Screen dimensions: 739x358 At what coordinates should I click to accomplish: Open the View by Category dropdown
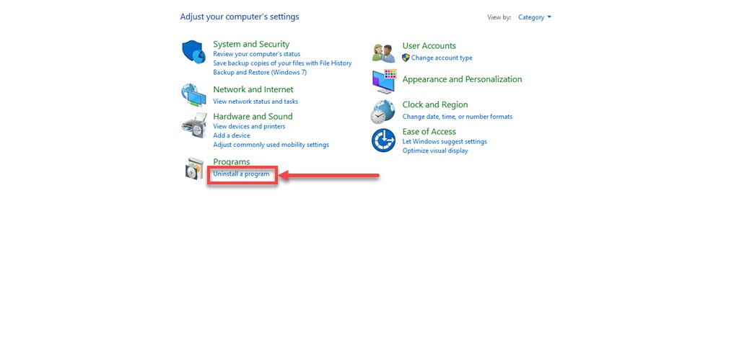[535, 17]
